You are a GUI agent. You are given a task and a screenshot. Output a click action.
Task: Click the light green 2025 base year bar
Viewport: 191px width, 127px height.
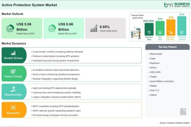[160, 28]
